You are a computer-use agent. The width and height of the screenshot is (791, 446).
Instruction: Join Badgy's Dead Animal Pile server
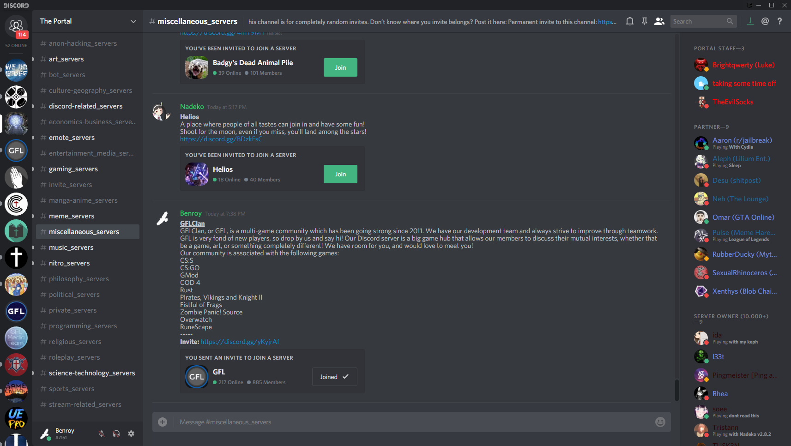coord(340,67)
